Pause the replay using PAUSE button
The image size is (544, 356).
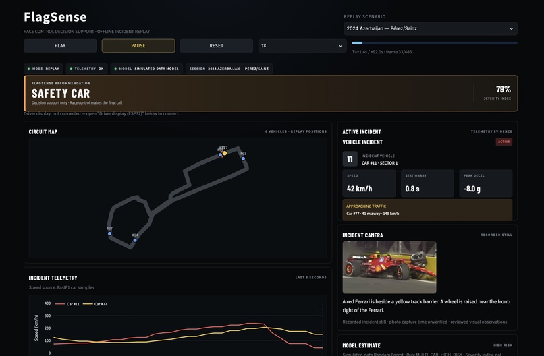click(138, 45)
